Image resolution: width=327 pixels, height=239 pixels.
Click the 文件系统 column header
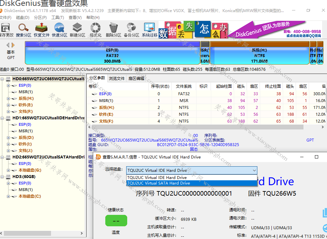click(x=184, y=86)
